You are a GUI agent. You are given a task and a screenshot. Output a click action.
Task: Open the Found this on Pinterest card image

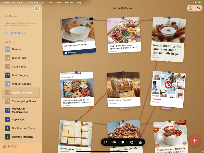[123, 85]
